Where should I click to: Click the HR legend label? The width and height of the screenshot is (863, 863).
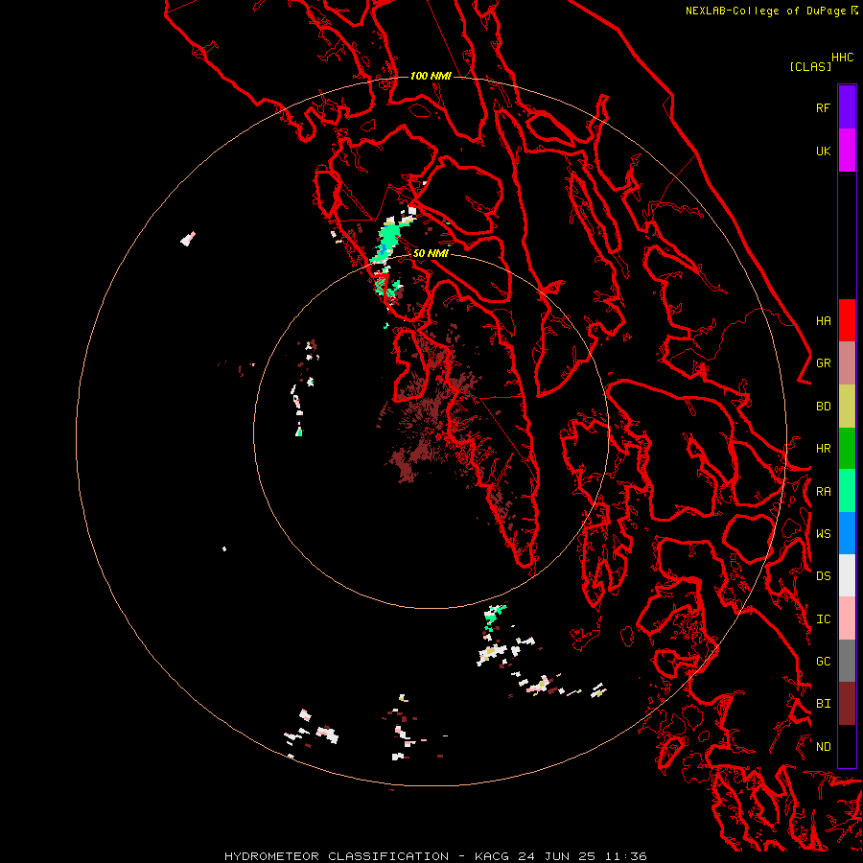[823, 449]
